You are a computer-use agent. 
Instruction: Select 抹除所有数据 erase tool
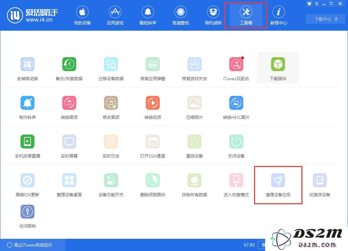point(195,185)
